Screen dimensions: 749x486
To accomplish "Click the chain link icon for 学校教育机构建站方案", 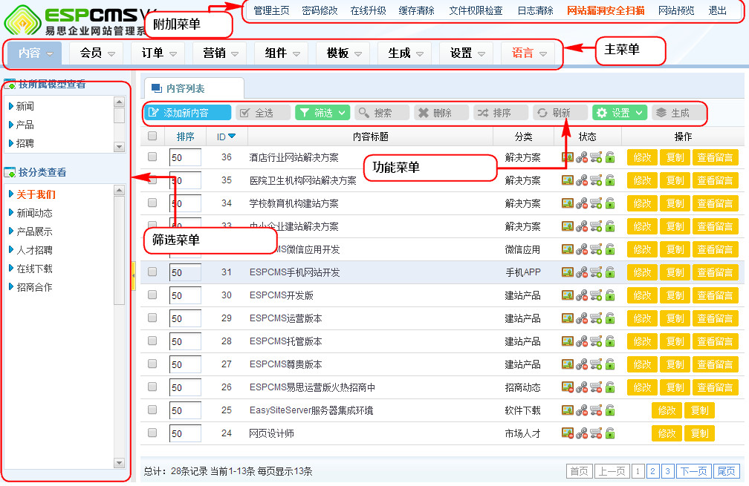I will click(582, 203).
